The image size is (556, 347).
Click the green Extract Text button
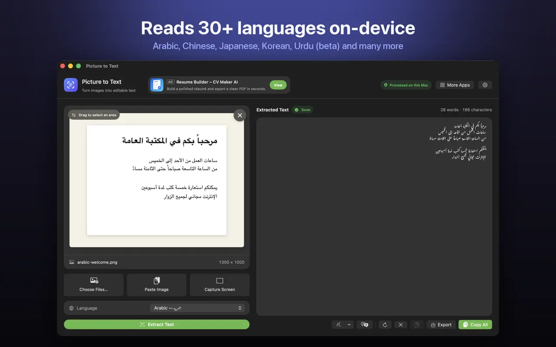(156, 324)
